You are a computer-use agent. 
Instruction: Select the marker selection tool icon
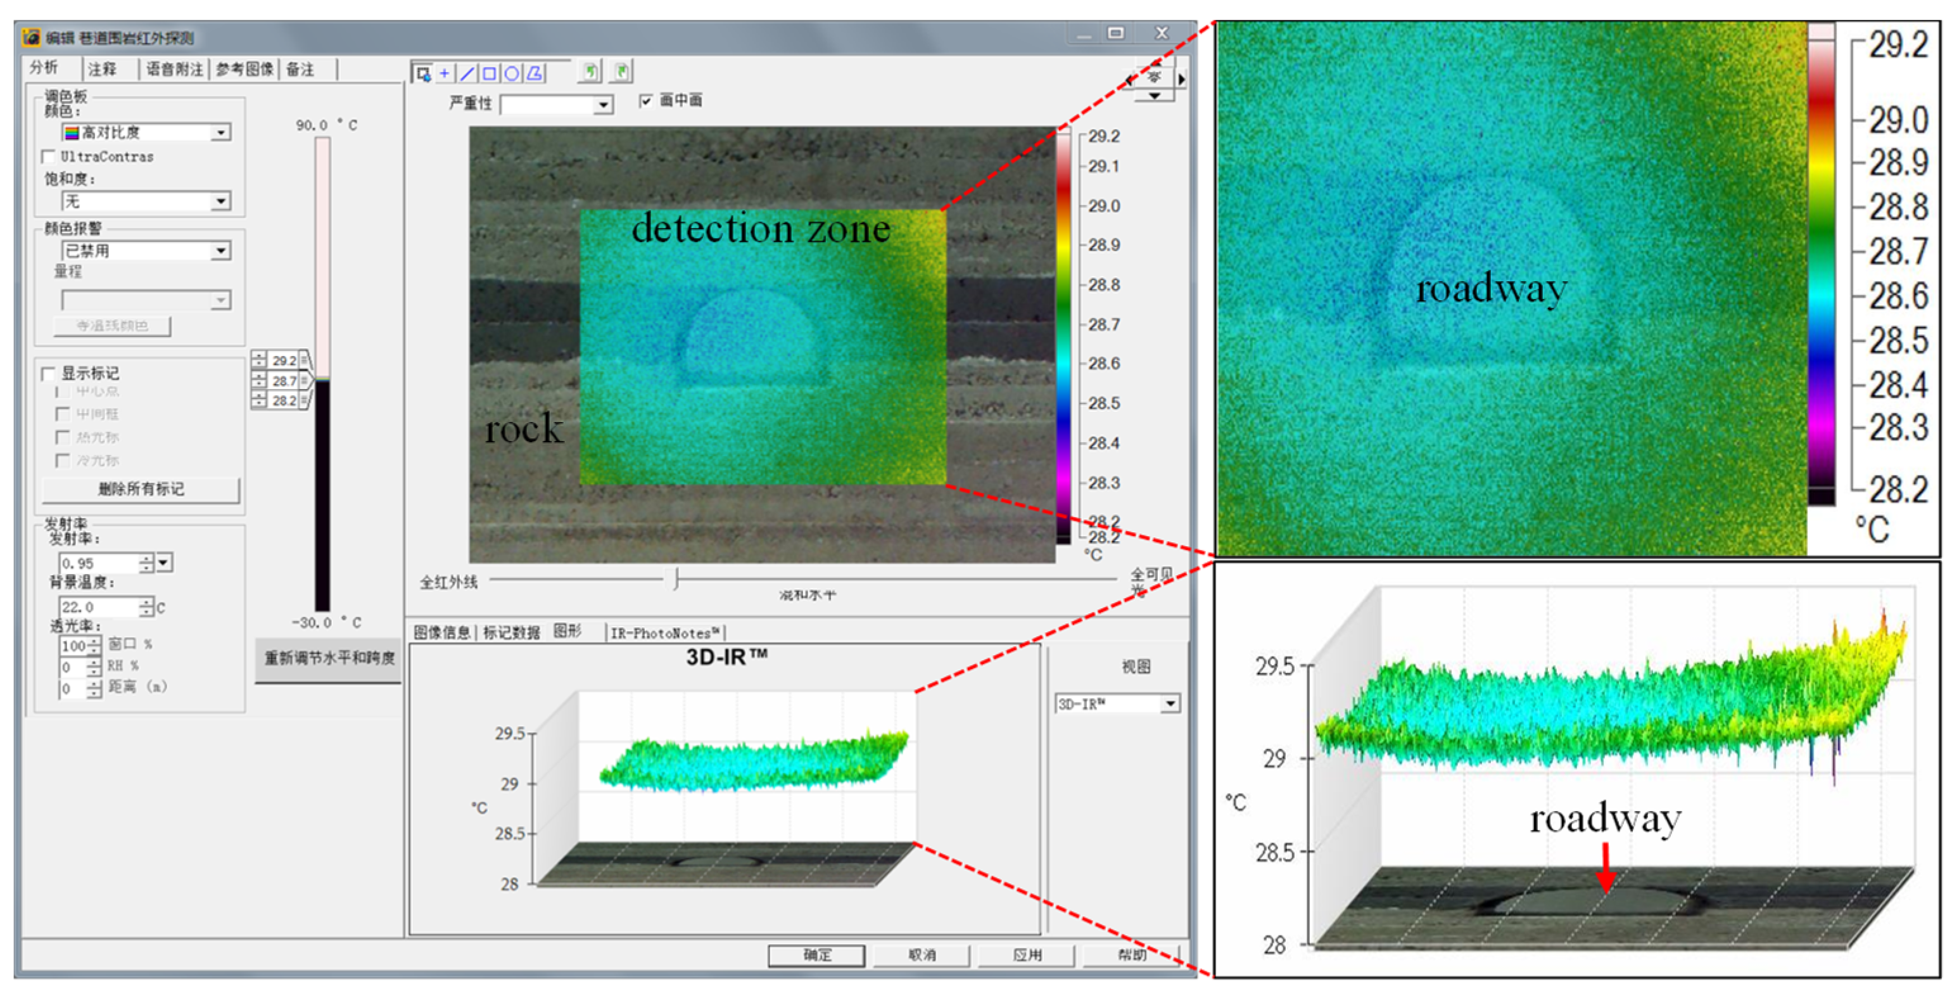[423, 73]
